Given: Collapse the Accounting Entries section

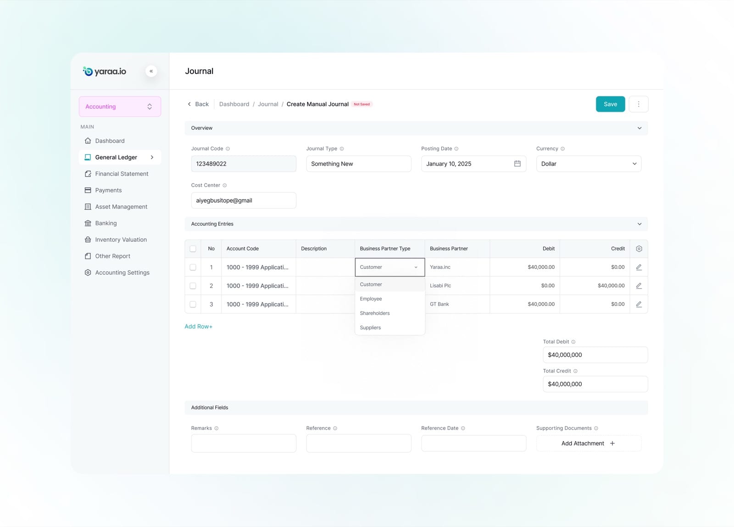Looking at the screenshot, I should point(639,224).
